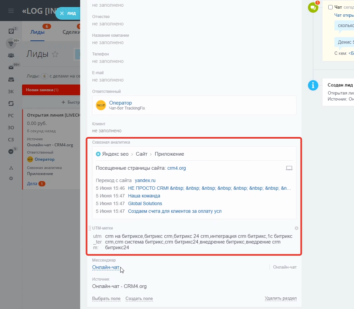Open the mail icon in sidebar
Screen dimensions: 354x309
point(11,67)
